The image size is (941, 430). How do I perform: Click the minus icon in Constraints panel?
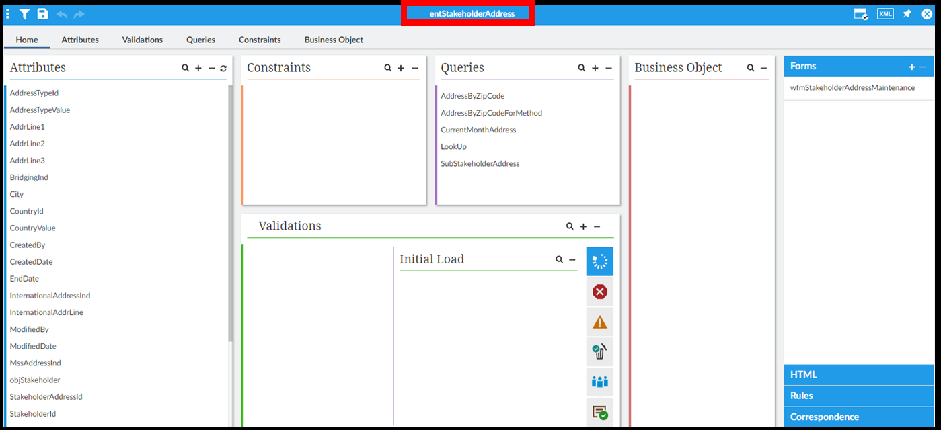[x=414, y=68]
